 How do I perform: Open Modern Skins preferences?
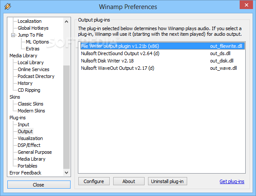(x=31, y=111)
